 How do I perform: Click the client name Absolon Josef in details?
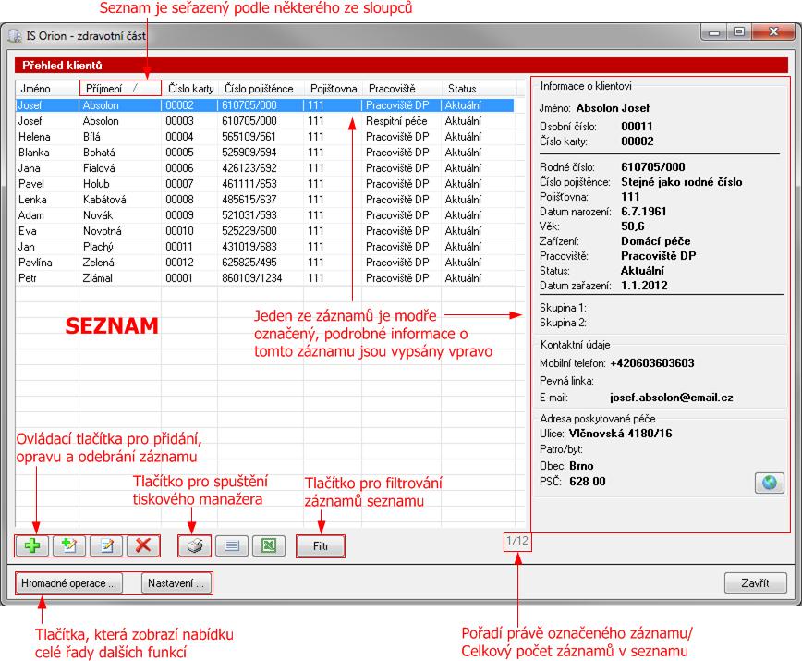coord(613,108)
